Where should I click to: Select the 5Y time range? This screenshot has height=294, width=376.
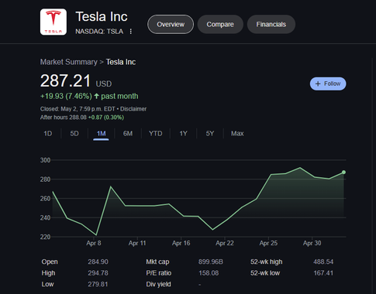tap(210, 134)
